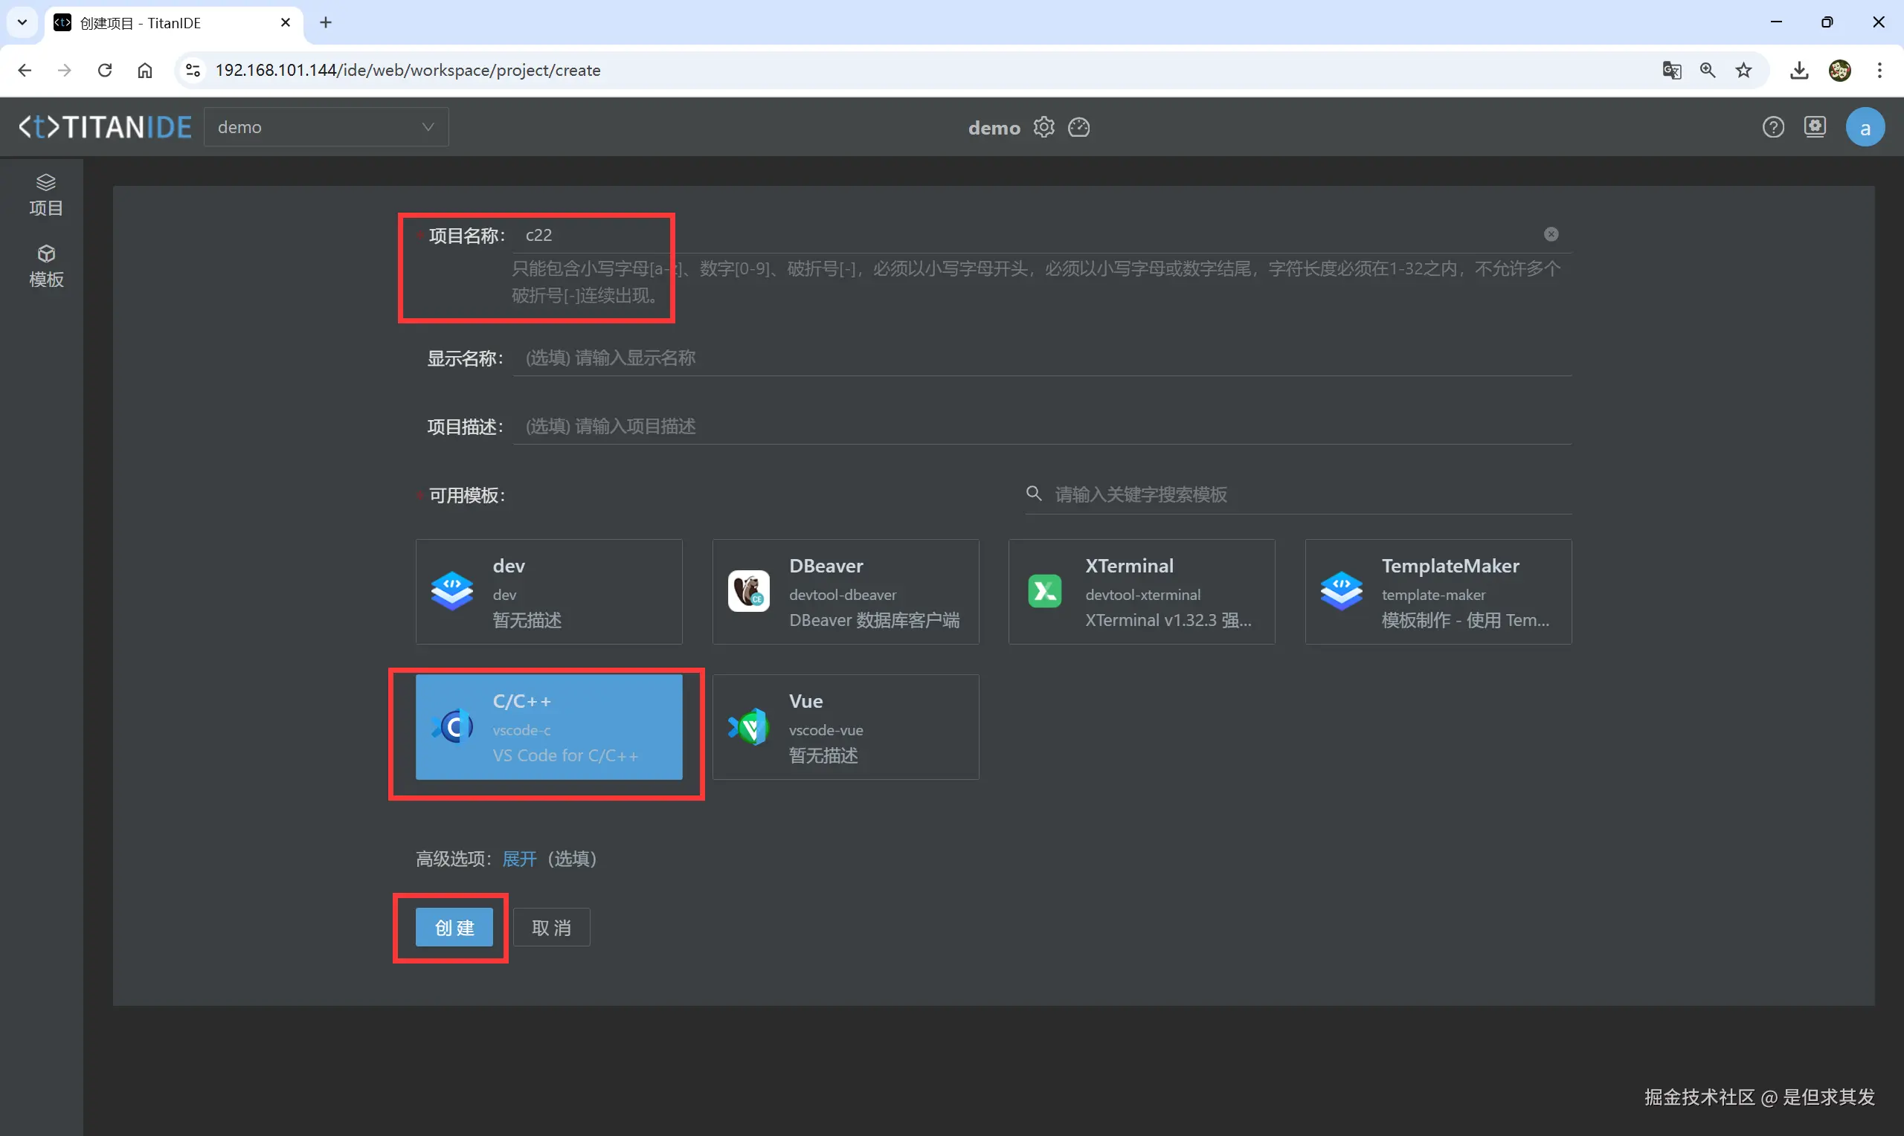Open the demo workspace settings gear
The width and height of the screenshot is (1904, 1136).
click(x=1043, y=127)
